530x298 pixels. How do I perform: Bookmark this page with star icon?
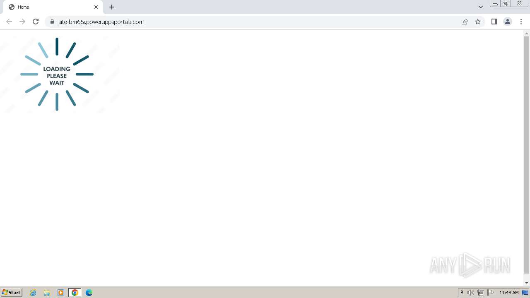pyautogui.click(x=478, y=22)
